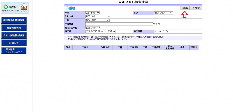Select 発注見通し情報検索 in the sidebar menu
Viewport: 233px width, 112px height.
[x=14, y=20]
